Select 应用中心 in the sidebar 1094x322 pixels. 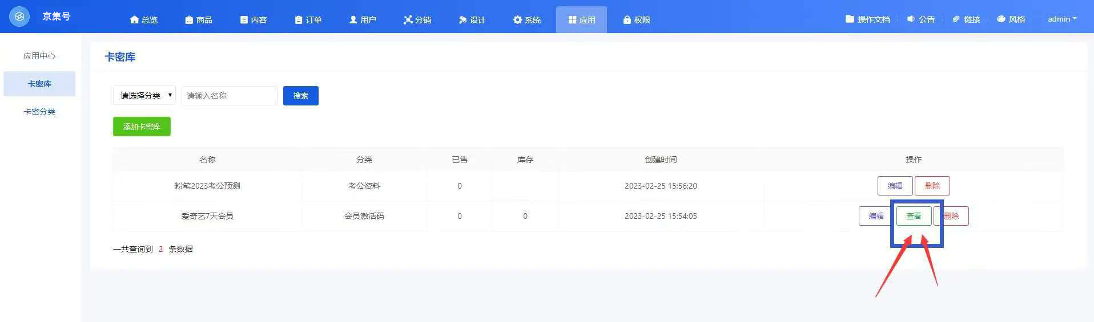tap(39, 56)
